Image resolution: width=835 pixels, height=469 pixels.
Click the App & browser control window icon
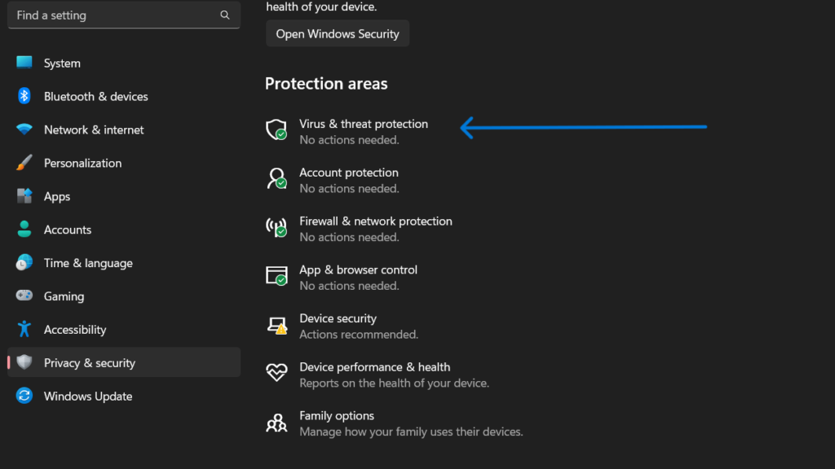point(277,277)
